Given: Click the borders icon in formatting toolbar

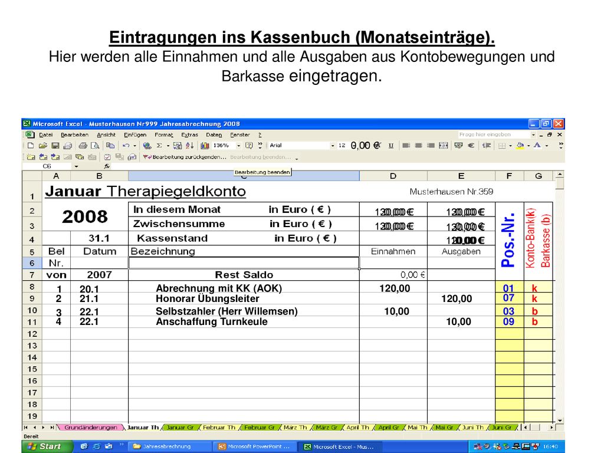Looking at the screenshot, I should point(502,146).
